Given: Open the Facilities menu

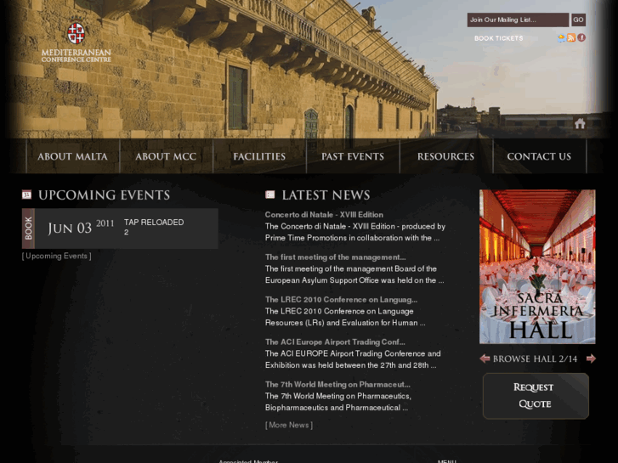Looking at the screenshot, I should pos(259,156).
